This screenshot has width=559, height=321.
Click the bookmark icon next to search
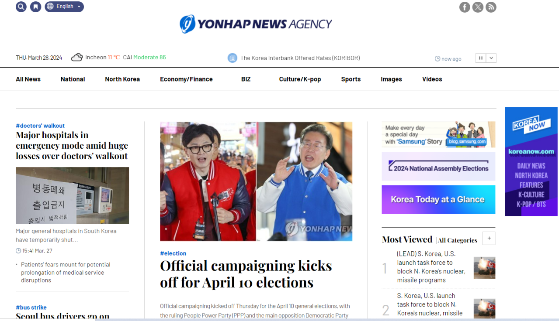[x=35, y=7]
